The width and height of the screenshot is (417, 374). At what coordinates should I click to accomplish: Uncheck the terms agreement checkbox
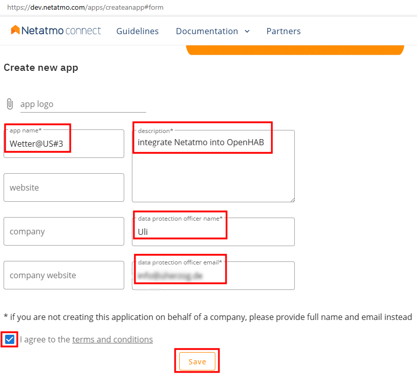(x=10, y=339)
